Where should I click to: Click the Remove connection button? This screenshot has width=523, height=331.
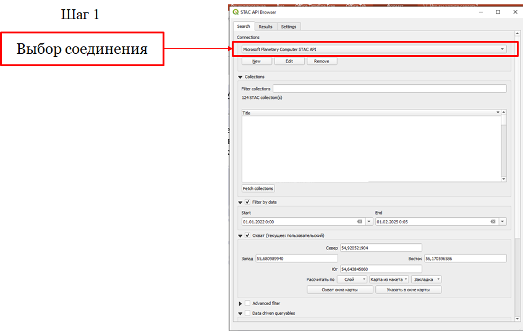321,61
